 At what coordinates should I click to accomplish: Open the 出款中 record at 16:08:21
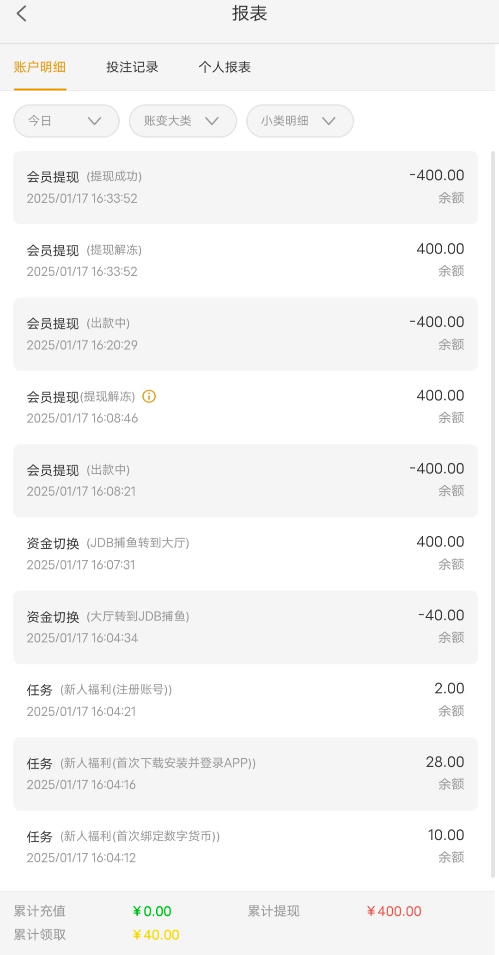click(245, 481)
